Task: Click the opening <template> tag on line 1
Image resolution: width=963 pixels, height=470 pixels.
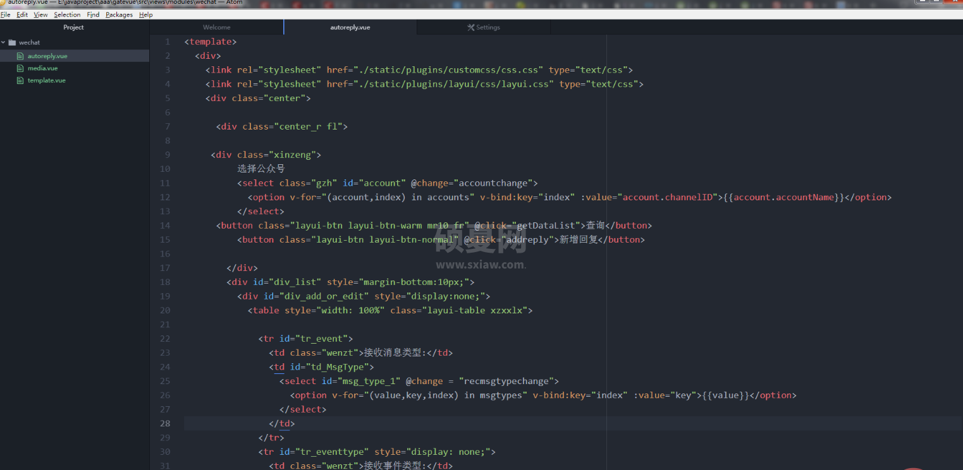Action: click(x=211, y=42)
